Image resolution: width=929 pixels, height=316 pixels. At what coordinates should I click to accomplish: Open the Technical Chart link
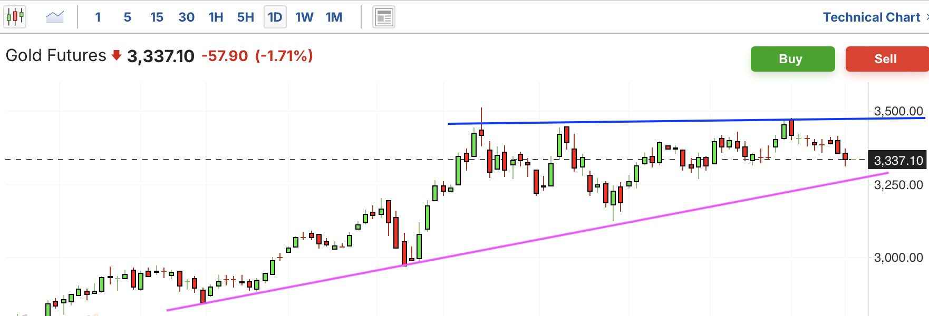click(x=872, y=17)
